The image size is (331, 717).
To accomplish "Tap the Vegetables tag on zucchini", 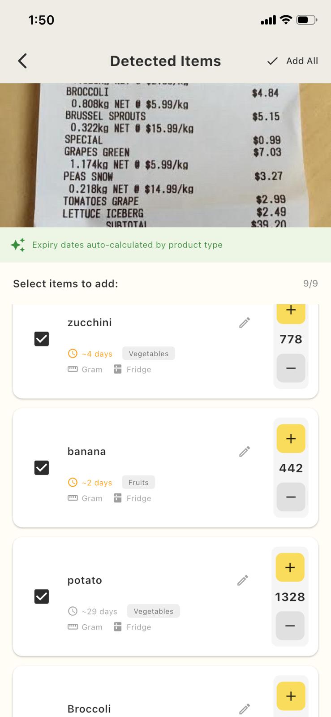I will (x=148, y=354).
